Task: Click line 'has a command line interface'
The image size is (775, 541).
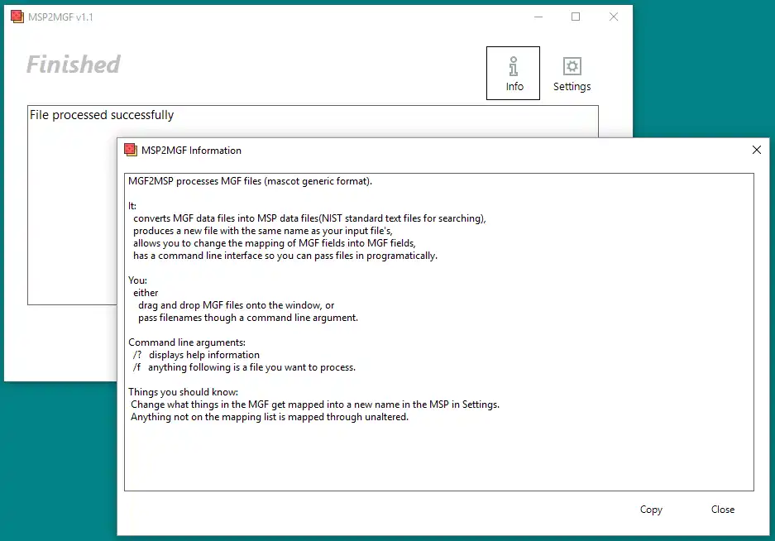Action: [x=285, y=256]
